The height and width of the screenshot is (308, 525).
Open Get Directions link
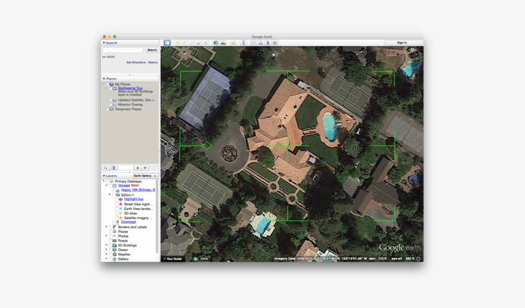[x=136, y=63]
